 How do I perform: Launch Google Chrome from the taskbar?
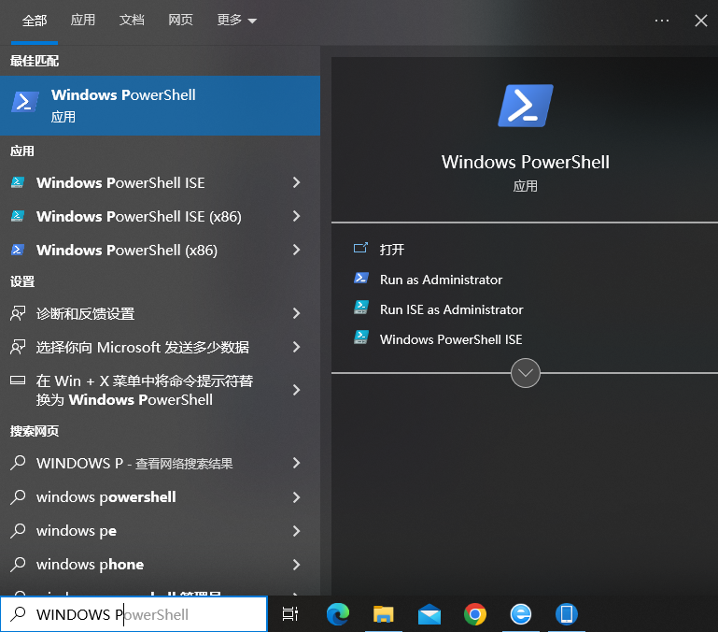click(x=475, y=613)
